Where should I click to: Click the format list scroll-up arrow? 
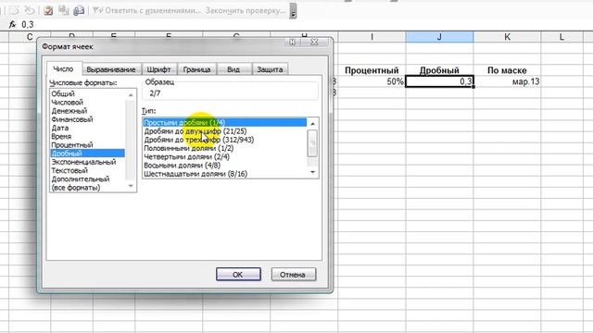click(x=131, y=94)
